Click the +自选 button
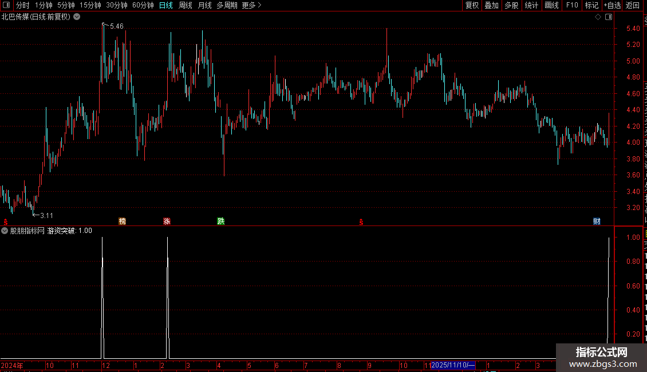Image resolution: width=647 pixels, height=372 pixels. (x=612, y=5)
